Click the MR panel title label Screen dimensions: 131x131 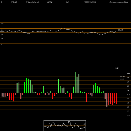117,68
